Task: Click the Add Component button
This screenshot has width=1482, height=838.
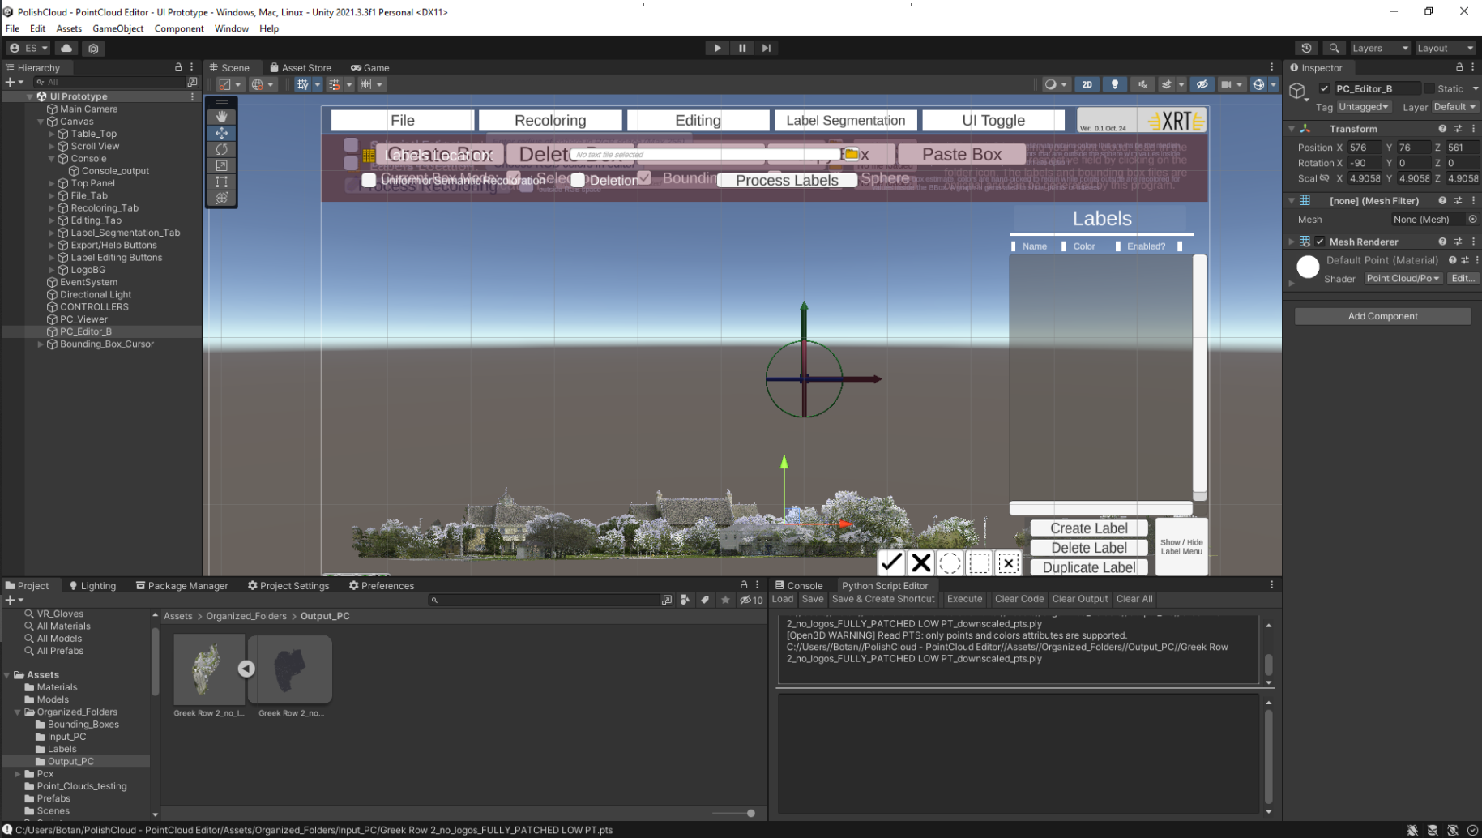Action: pyautogui.click(x=1382, y=316)
